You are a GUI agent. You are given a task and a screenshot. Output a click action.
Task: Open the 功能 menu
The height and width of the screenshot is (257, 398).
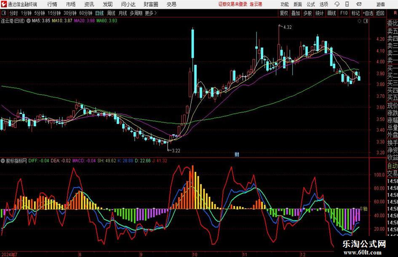(x=285, y=4)
